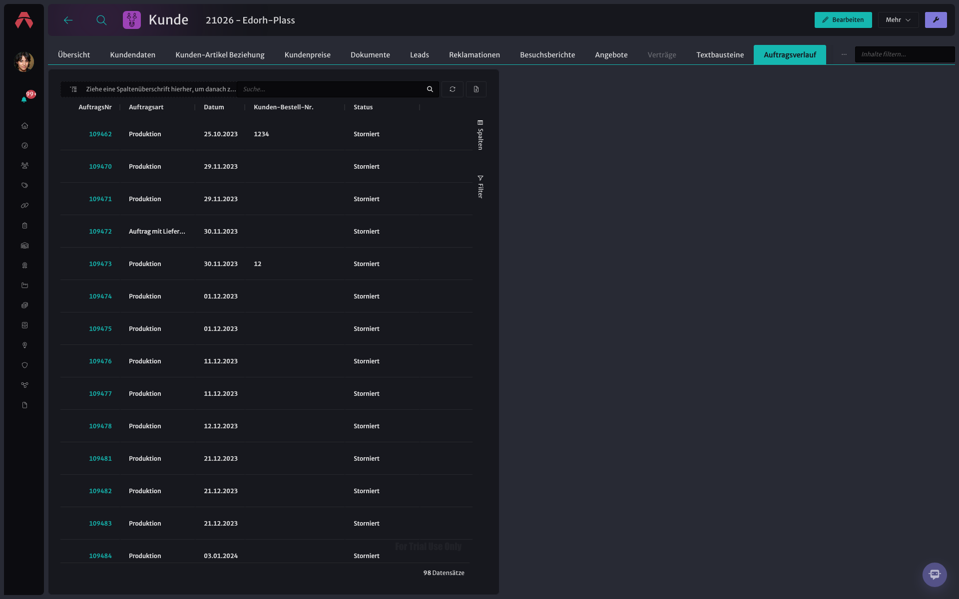Open order 109484 link
The width and height of the screenshot is (959, 599).
pyautogui.click(x=100, y=556)
